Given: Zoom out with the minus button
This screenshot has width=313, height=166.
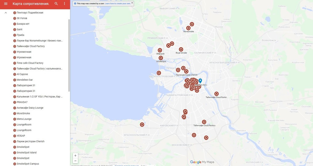Looking at the screenshot, I should (x=75, y=160).
